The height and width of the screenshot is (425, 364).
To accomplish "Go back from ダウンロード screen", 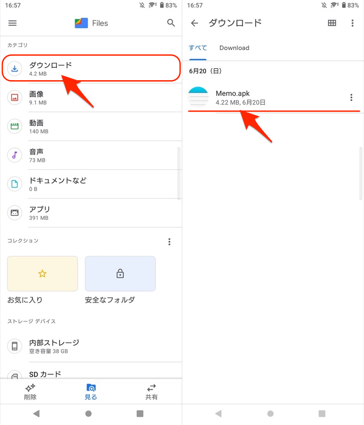I will click(x=195, y=23).
